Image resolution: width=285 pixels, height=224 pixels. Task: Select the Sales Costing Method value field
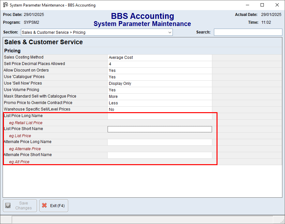[x=159, y=58]
